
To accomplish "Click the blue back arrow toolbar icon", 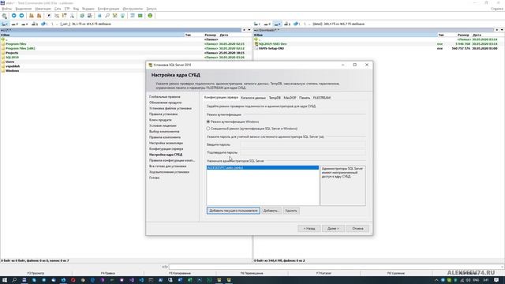I will [14, 16].
